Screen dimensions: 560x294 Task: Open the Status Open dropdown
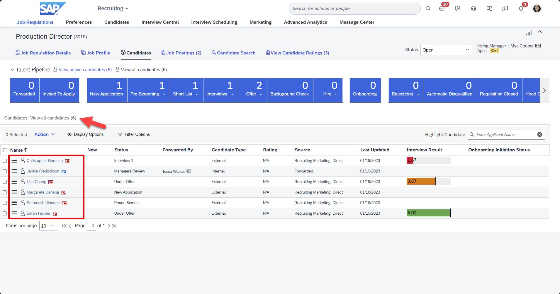446,50
